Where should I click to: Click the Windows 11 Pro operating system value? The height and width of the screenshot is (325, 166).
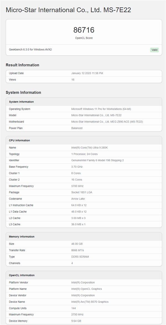pos(101,109)
